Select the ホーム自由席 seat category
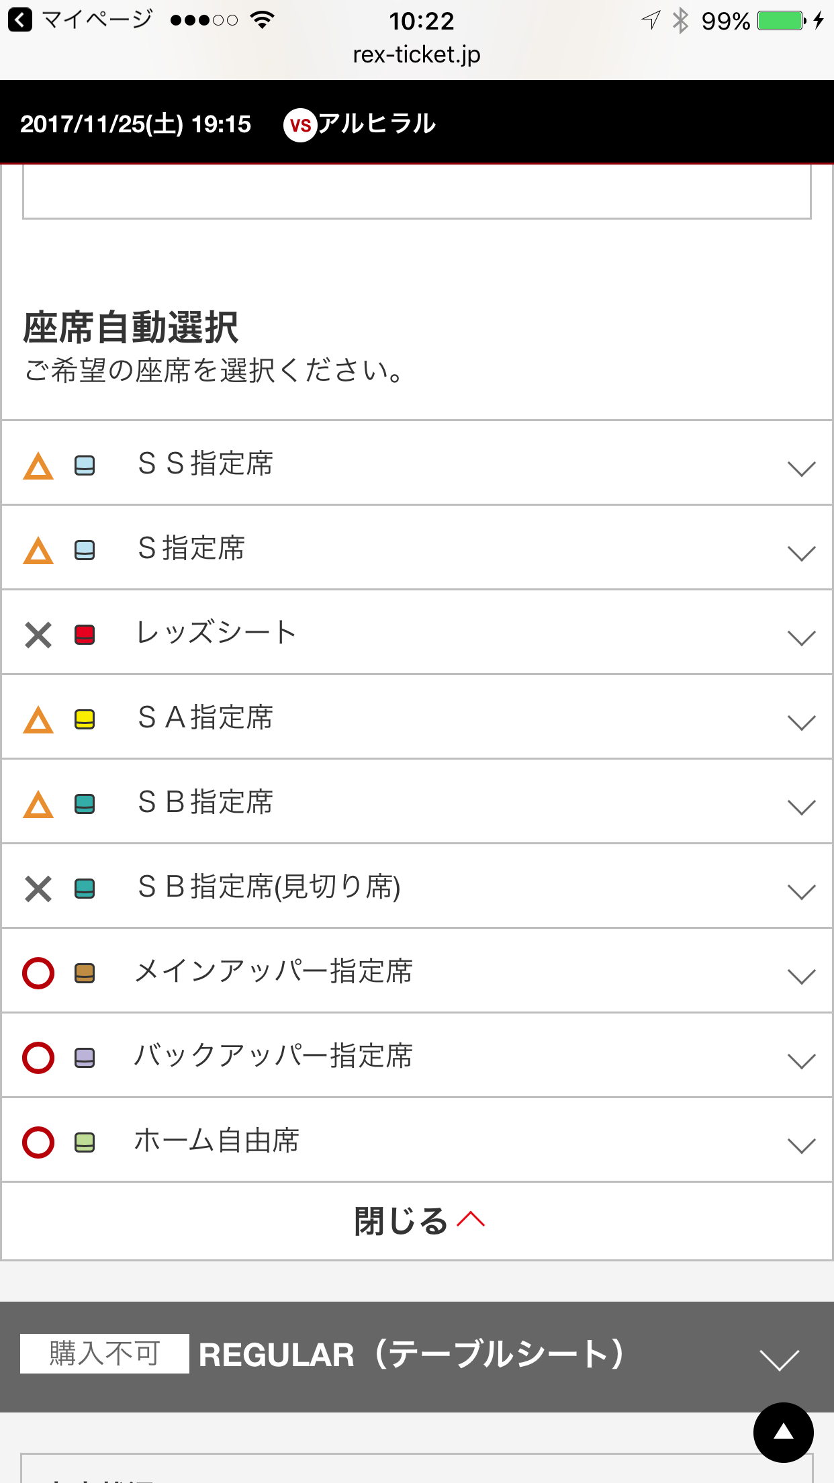This screenshot has height=1483, width=834. click(216, 1140)
